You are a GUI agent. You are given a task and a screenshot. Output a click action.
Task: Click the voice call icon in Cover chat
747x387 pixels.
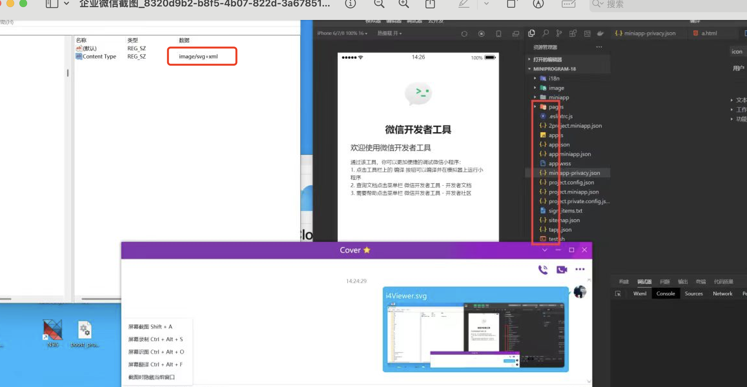click(543, 269)
